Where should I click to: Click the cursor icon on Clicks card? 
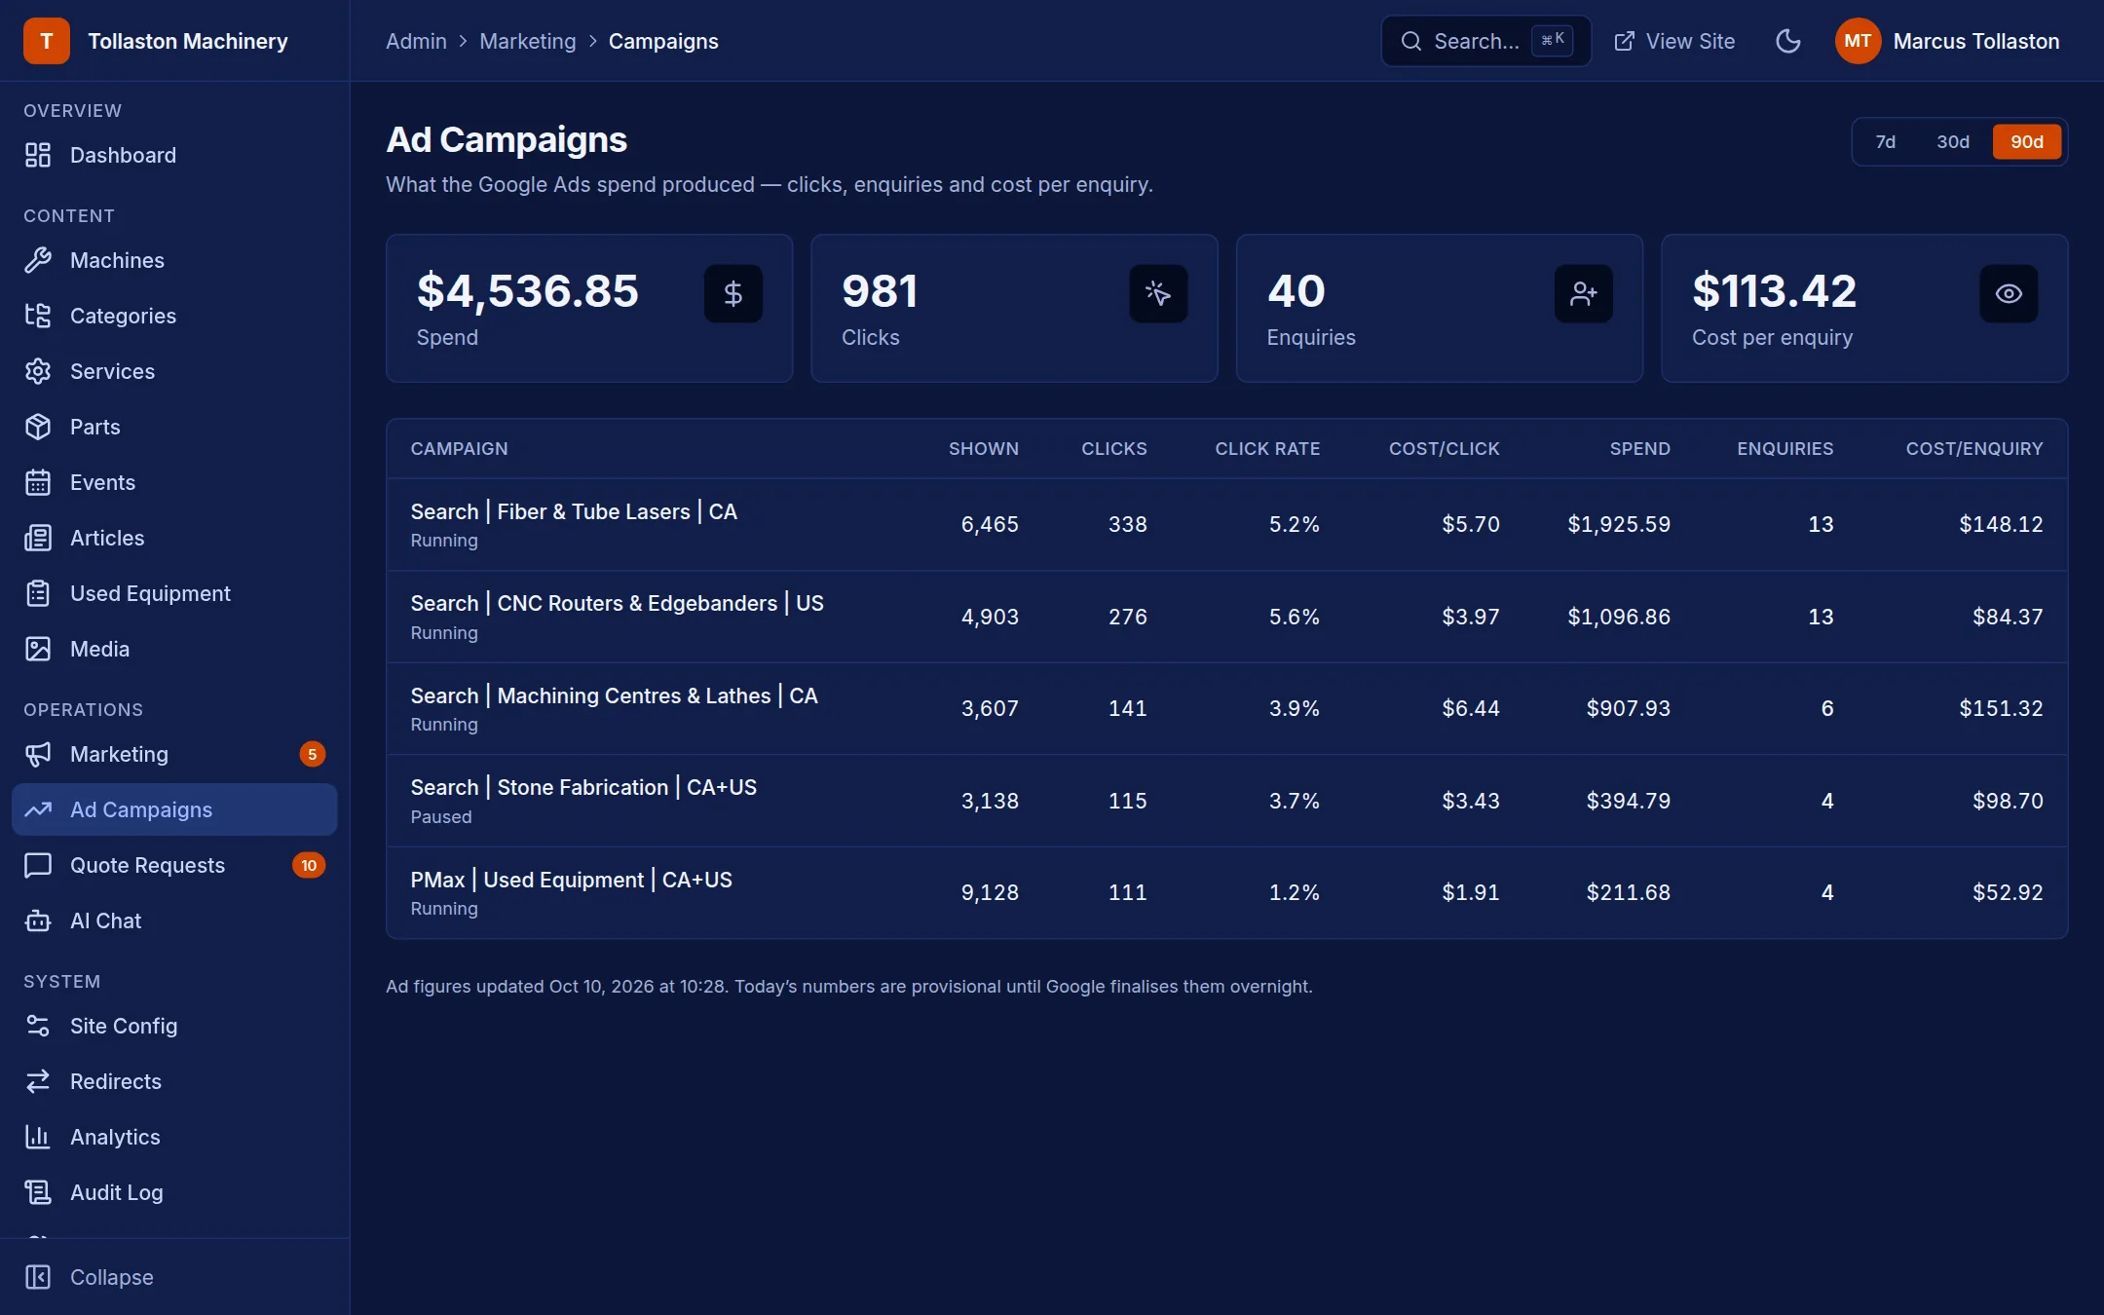1158,293
